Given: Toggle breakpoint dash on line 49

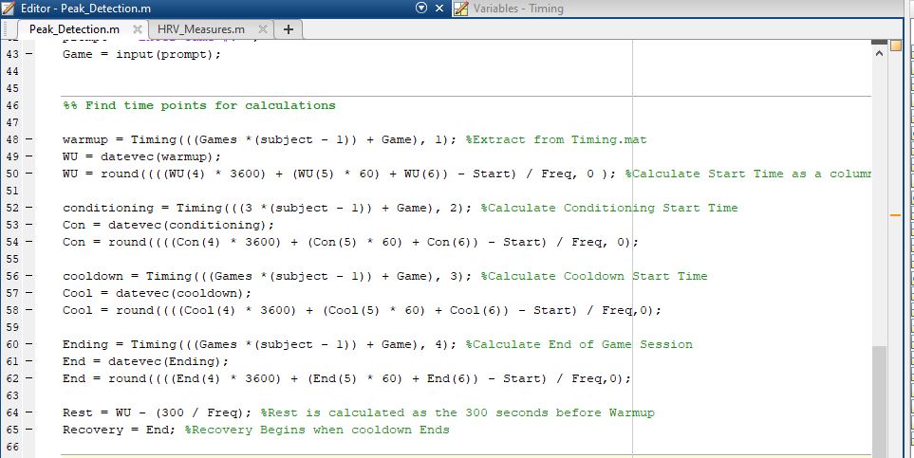Looking at the screenshot, I should click(29, 156).
